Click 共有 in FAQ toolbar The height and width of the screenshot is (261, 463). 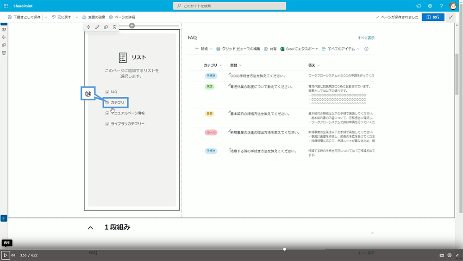point(270,49)
